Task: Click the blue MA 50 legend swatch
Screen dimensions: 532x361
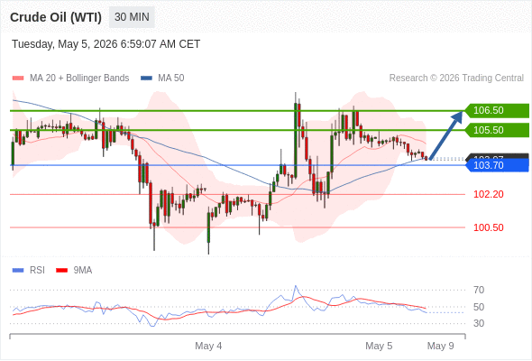Action: 146,79
